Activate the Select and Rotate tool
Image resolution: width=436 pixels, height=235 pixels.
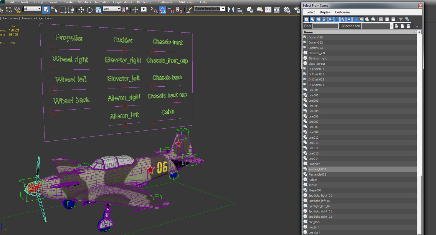[x=90, y=9]
